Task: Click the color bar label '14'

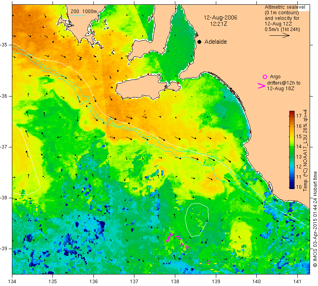Action: tap(299, 146)
